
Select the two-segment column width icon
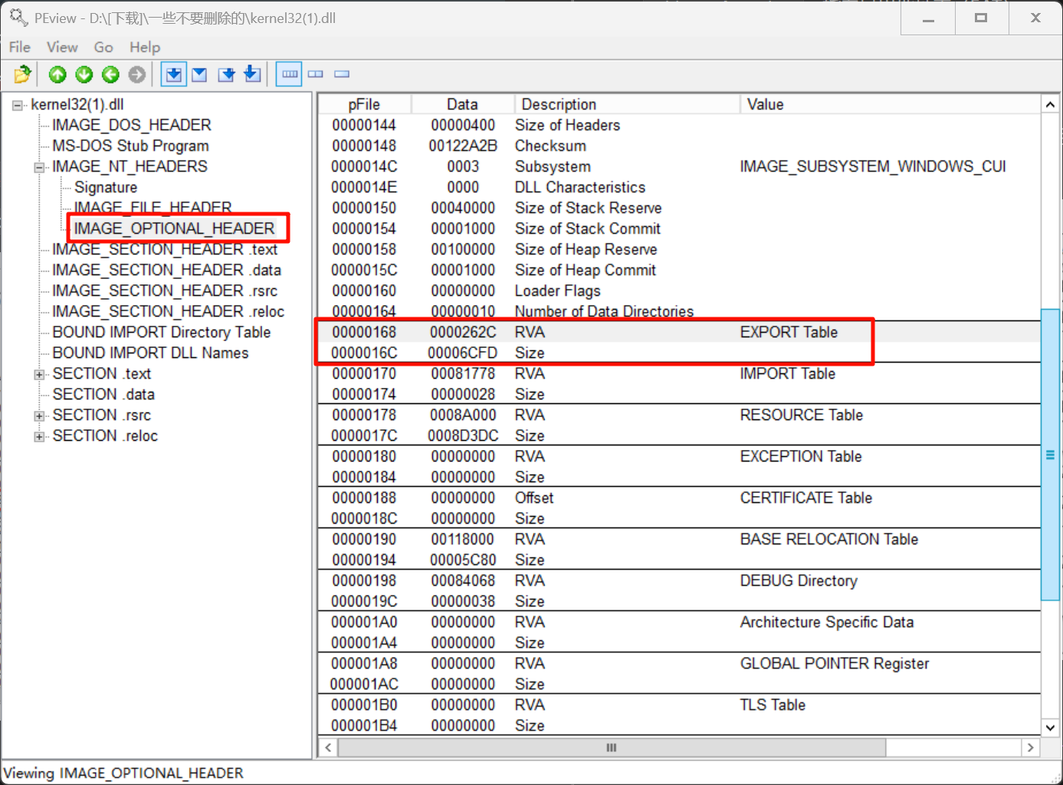[316, 74]
